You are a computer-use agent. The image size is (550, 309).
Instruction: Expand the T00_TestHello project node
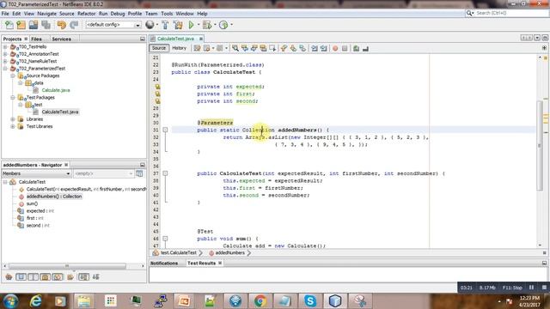[x=5, y=46]
